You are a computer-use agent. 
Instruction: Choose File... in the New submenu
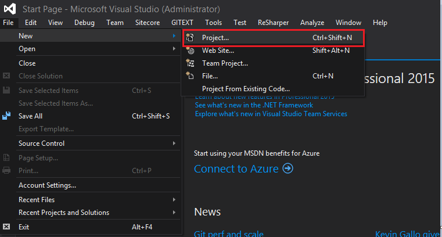point(274,76)
